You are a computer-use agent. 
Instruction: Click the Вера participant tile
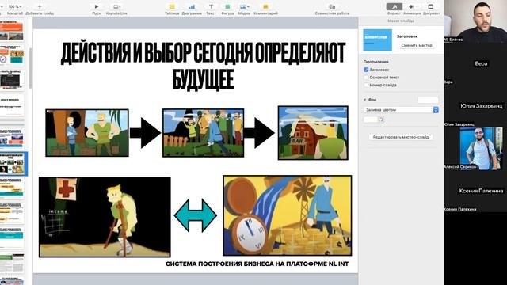pos(475,63)
